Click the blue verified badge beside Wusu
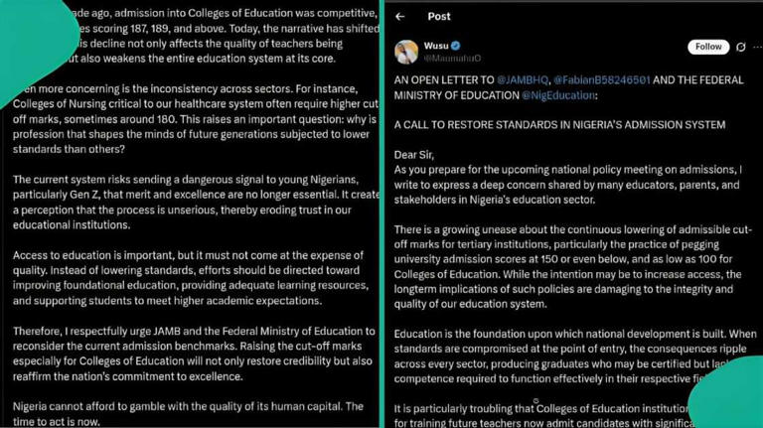The width and height of the screenshot is (763, 428). click(455, 46)
